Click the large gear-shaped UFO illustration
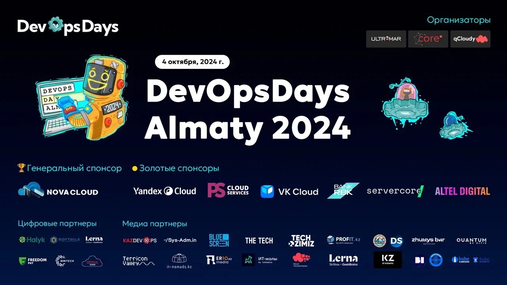The height and width of the screenshot is (285, 507). (406, 103)
